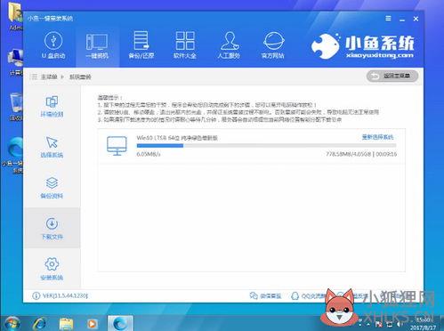Screen dimensions: 444x331
Task: Click the version info icon in footer
Action: (36, 295)
